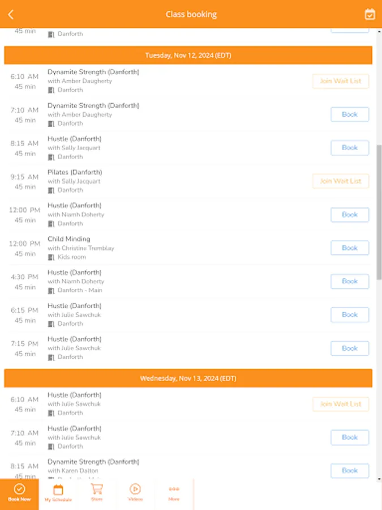This screenshot has width=382, height=510.
Task: Select the Book Now checkmark icon
Action: click(19, 488)
